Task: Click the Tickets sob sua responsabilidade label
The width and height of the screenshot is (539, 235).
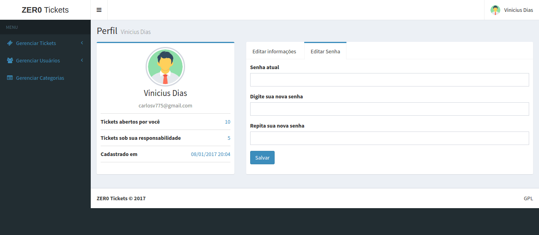Action: pos(140,138)
